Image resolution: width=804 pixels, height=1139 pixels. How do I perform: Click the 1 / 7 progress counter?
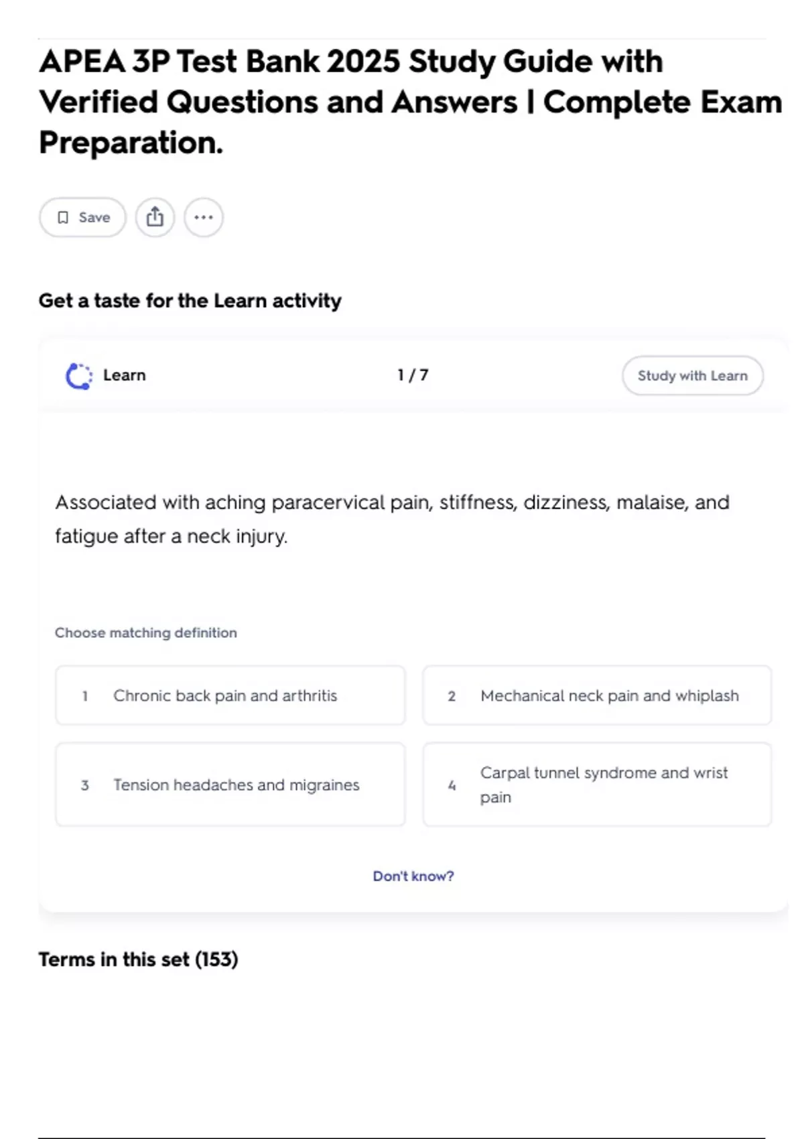pyautogui.click(x=413, y=375)
